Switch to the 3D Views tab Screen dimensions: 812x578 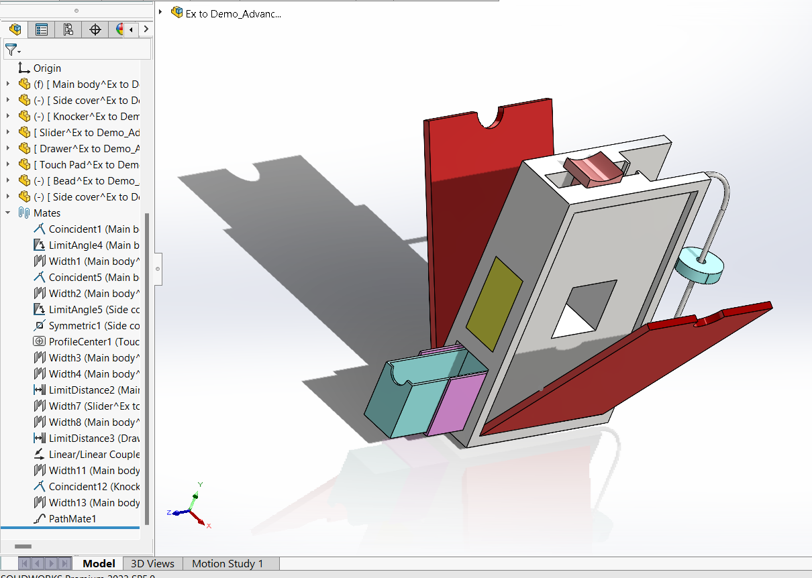pyautogui.click(x=152, y=563)
